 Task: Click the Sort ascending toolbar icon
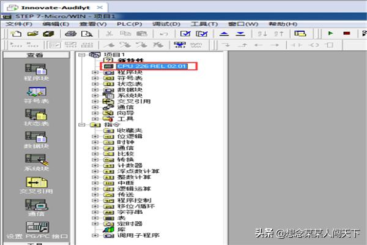point(262,34)
